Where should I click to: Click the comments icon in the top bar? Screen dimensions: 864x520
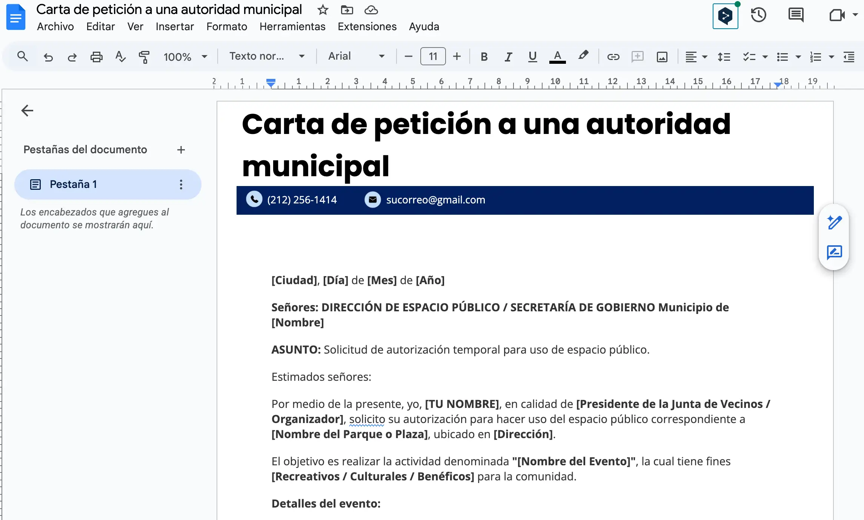coord(796,15)
